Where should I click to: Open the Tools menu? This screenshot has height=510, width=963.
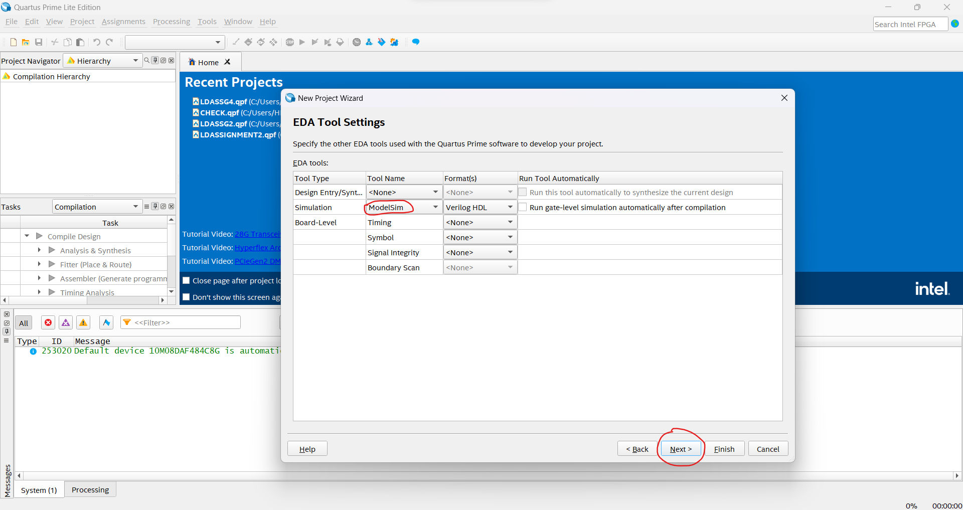[x=207, y=22]
